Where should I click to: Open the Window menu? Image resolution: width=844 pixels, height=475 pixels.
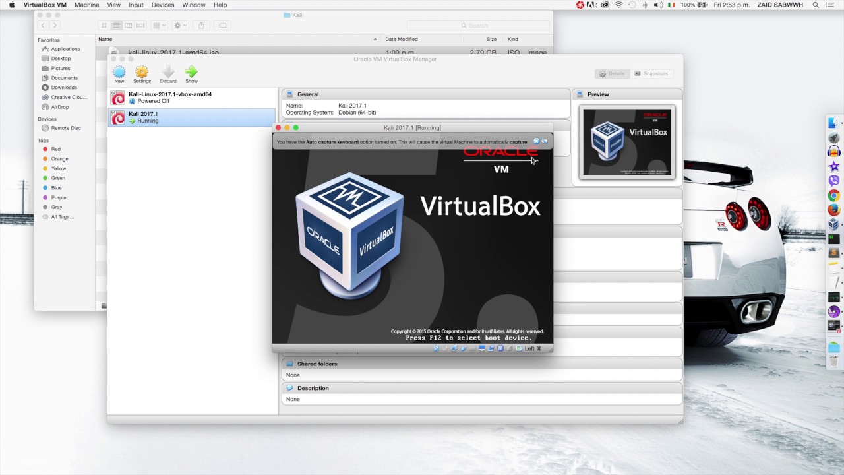point(194,5)
